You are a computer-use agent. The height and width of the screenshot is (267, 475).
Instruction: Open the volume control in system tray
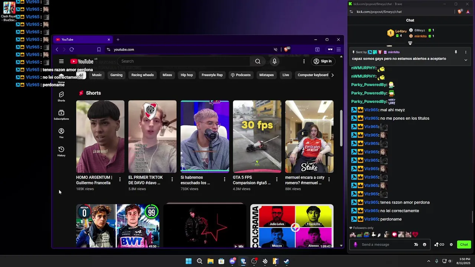[450, 261]
